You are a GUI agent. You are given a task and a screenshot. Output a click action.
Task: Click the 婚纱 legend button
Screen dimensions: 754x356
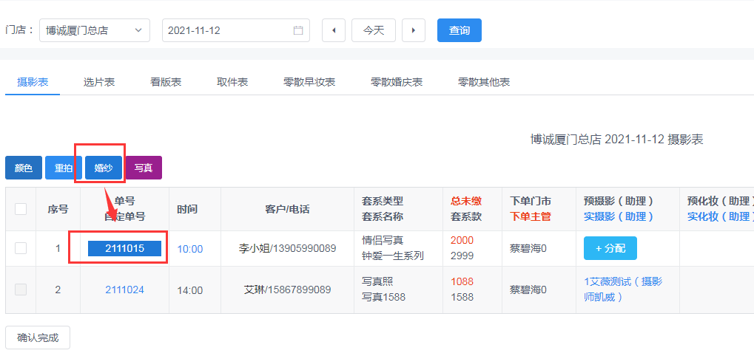click(x=104, y=168)
